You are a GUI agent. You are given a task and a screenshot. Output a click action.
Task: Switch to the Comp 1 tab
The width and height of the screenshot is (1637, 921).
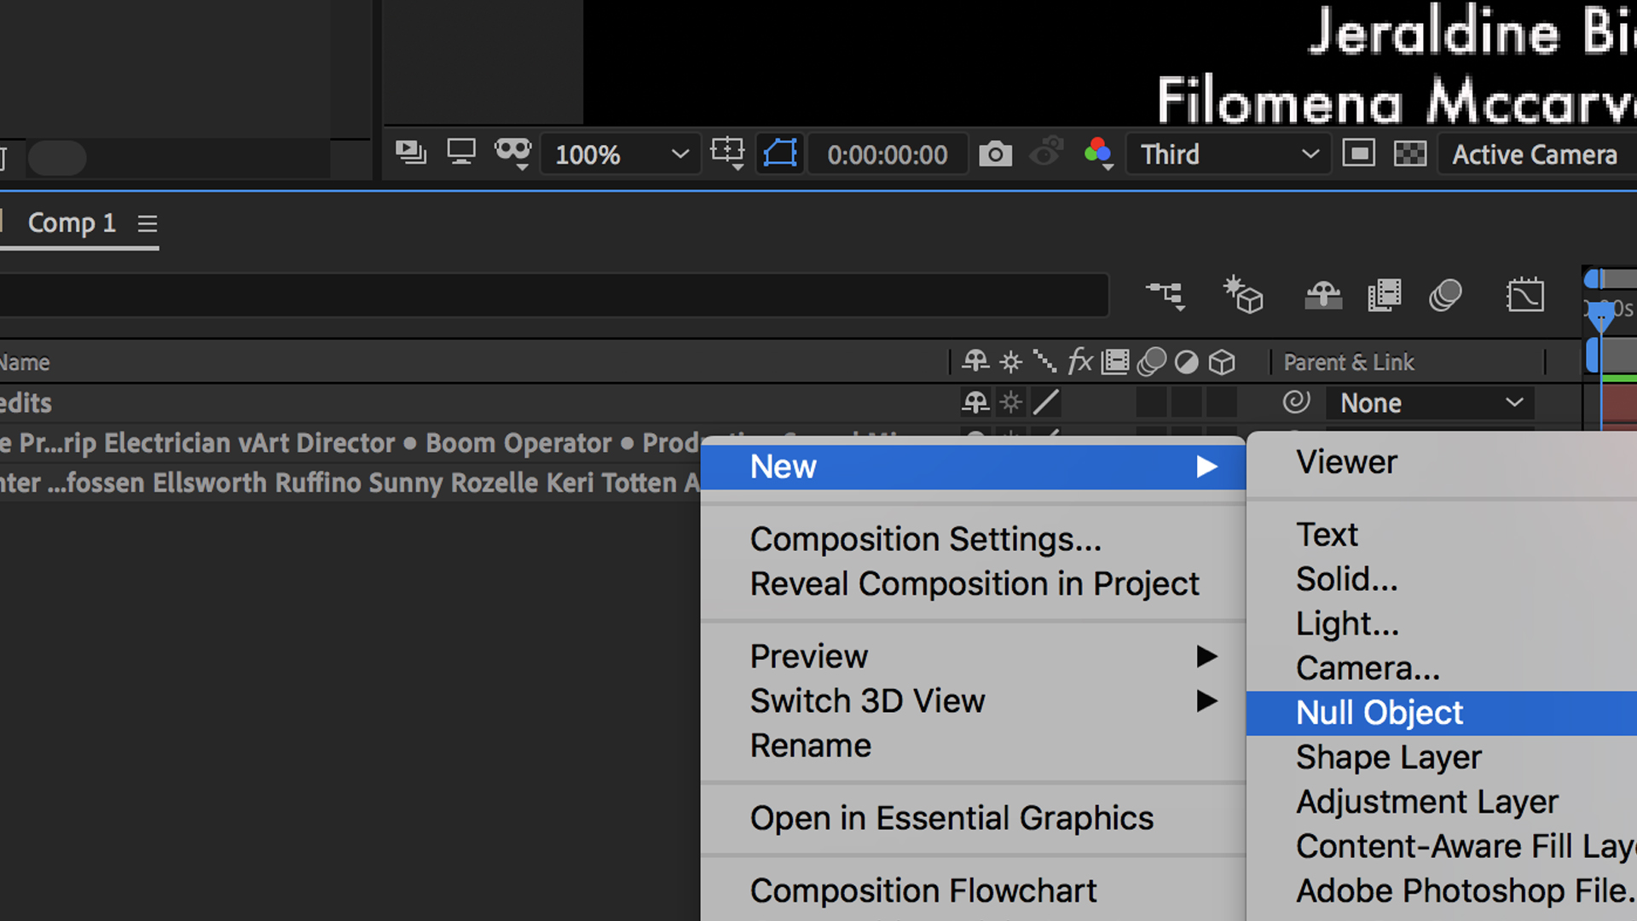[72, 223]
